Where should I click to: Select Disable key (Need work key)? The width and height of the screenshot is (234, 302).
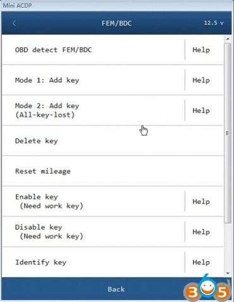tap(93, 232)
